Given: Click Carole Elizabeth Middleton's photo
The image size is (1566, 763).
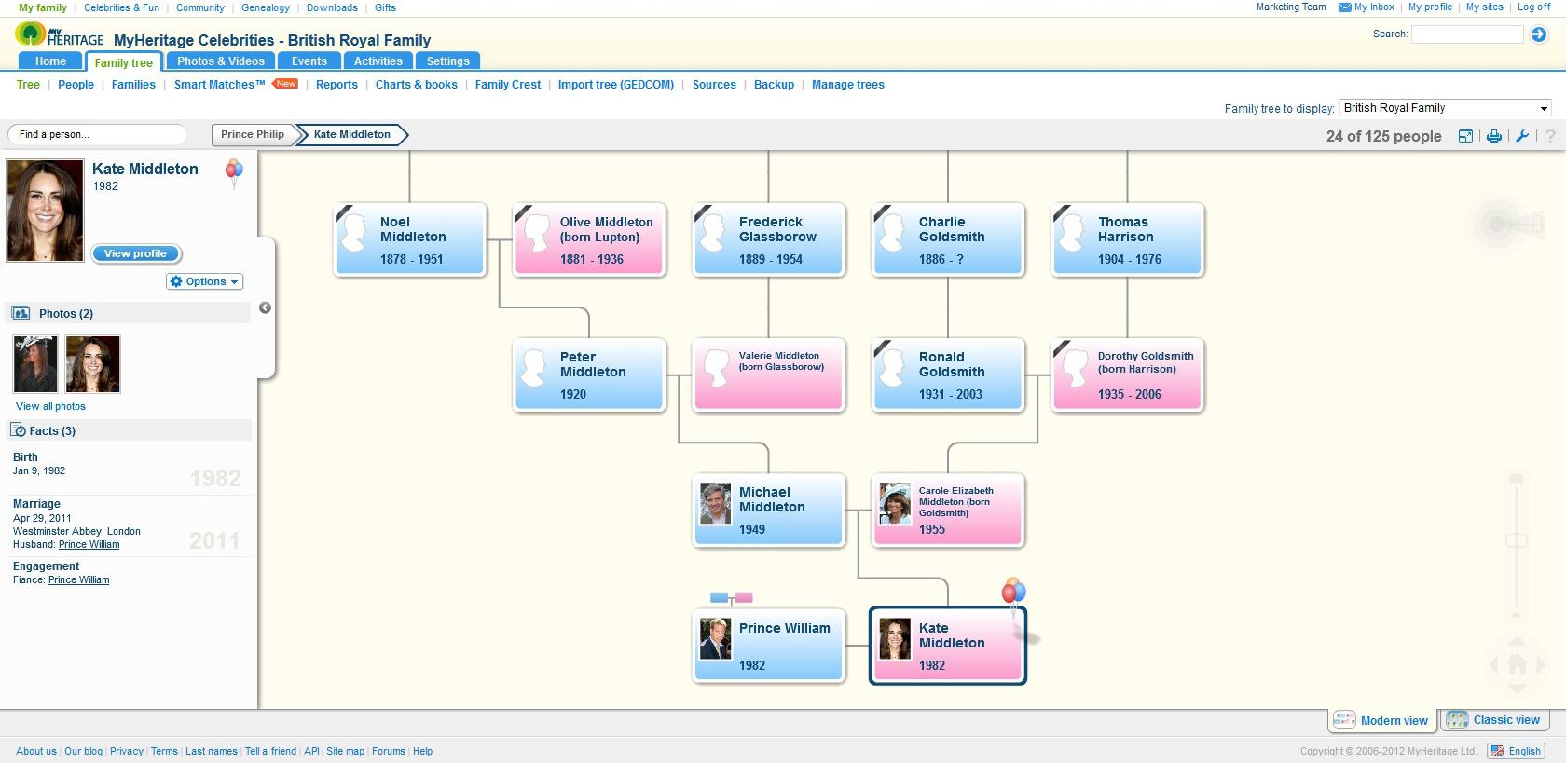Looking at the screenshot, I should pos(895,503).
